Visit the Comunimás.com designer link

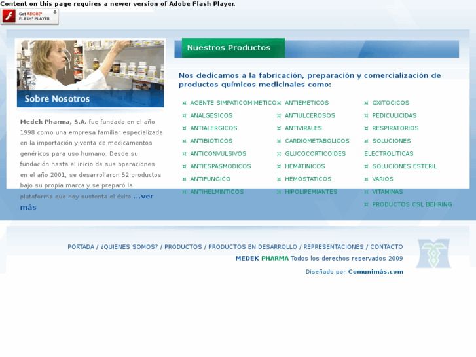(376, 272)
